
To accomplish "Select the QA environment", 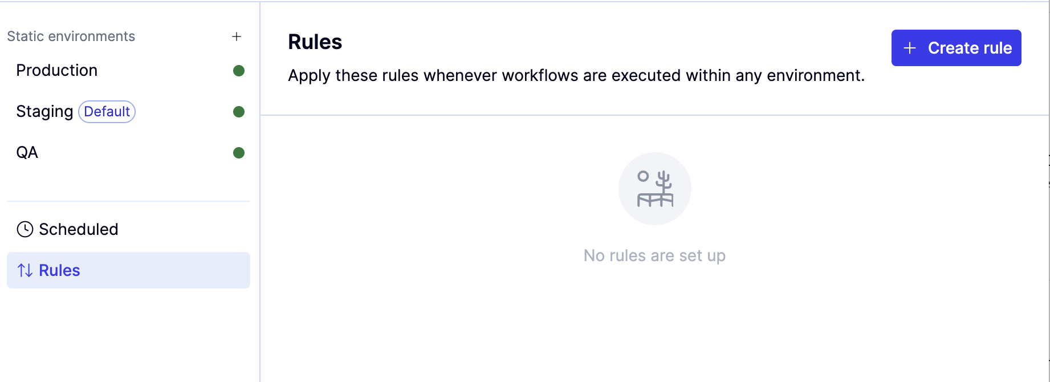I will coord(128,153).
